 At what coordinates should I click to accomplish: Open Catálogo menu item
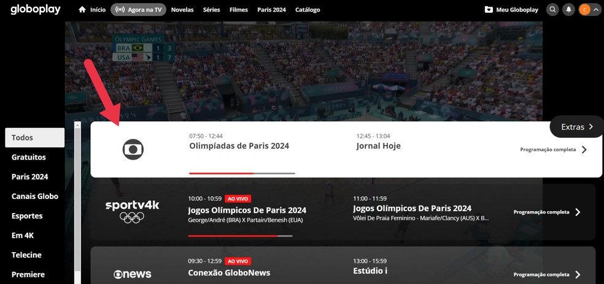[308, 10]
